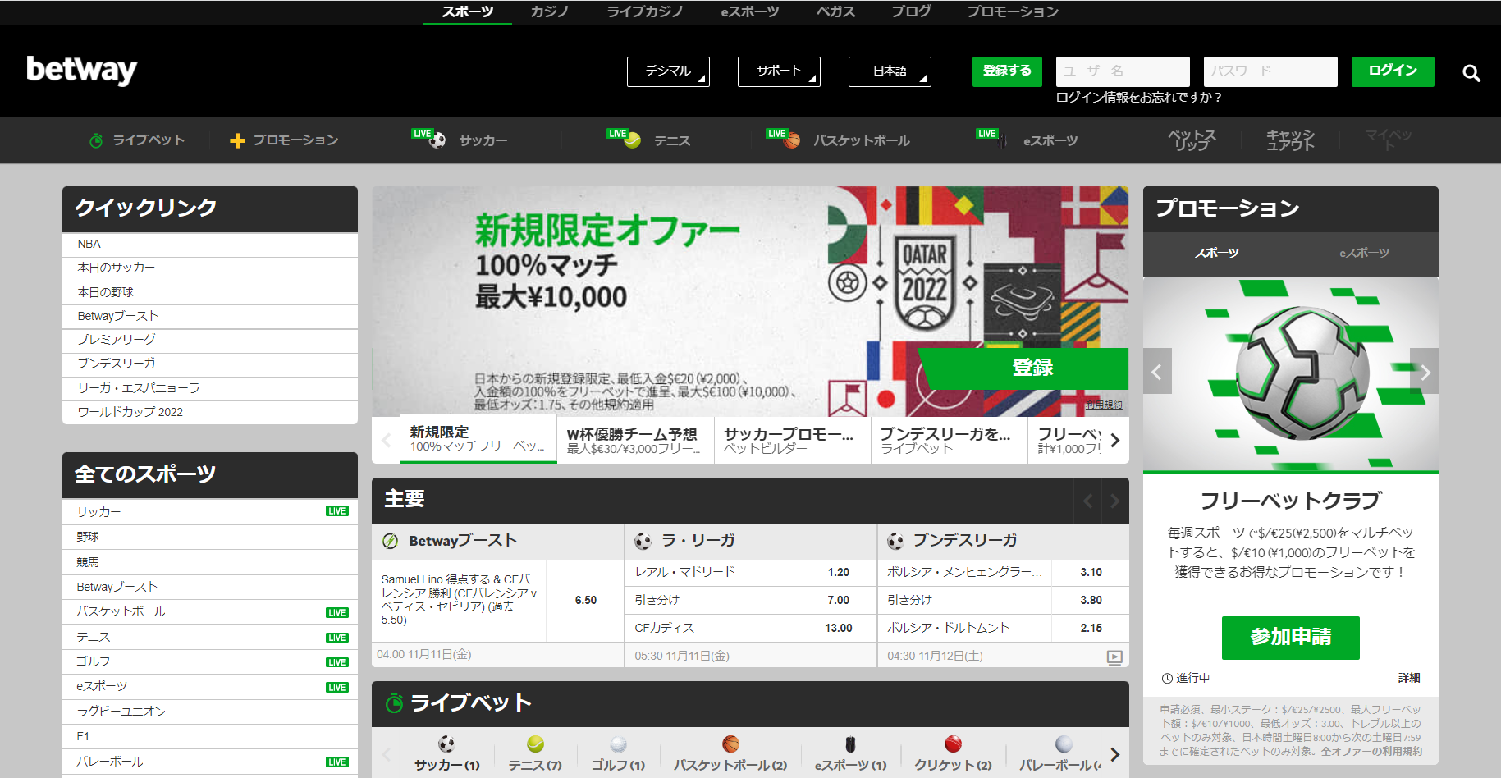
Task: Open the 詳細 link in promotions
Action: [1409, 678]
